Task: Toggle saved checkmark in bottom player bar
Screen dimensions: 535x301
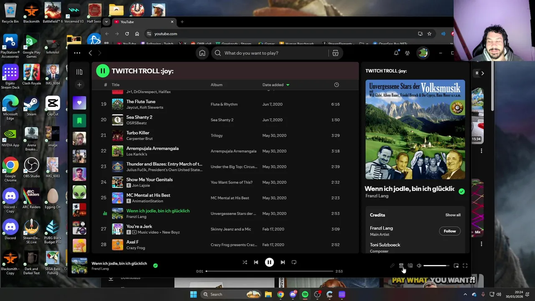Action: pyautogui.click(x=155, y=265)
